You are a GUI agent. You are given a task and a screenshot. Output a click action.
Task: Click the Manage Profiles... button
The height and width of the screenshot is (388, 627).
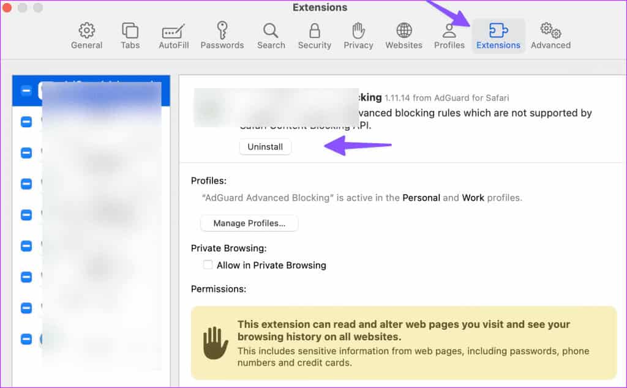[249, 223]
